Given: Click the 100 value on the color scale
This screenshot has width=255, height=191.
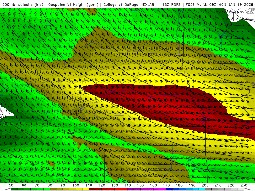Looking at the screenshot, I should coord(76,185).
